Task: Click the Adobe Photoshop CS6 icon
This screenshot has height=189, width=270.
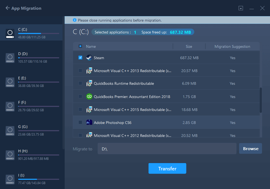Action: click(89, 123)
